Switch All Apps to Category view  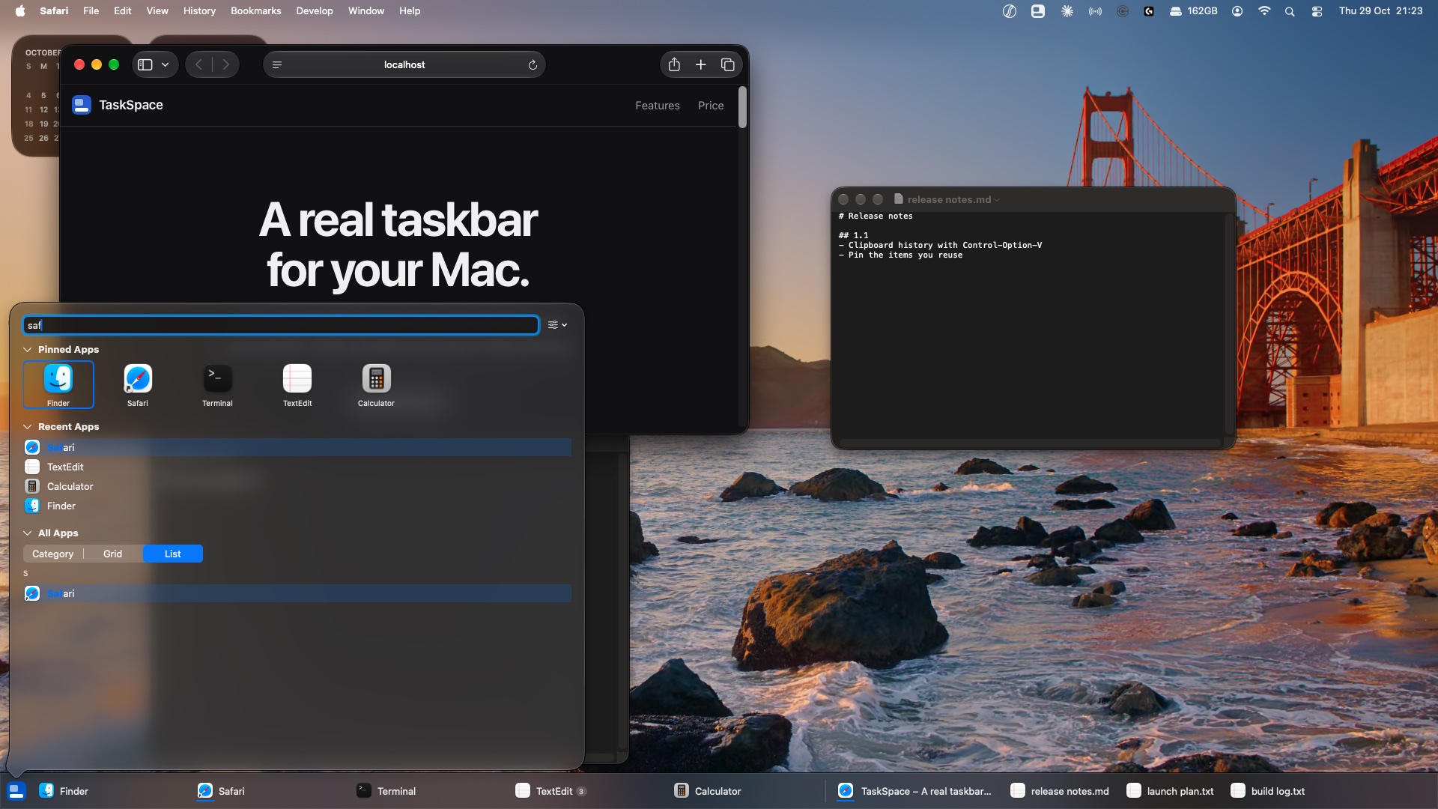[53, 554]
